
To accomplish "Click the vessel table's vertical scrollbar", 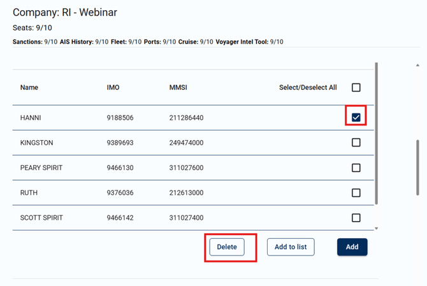I will (376, 134).
